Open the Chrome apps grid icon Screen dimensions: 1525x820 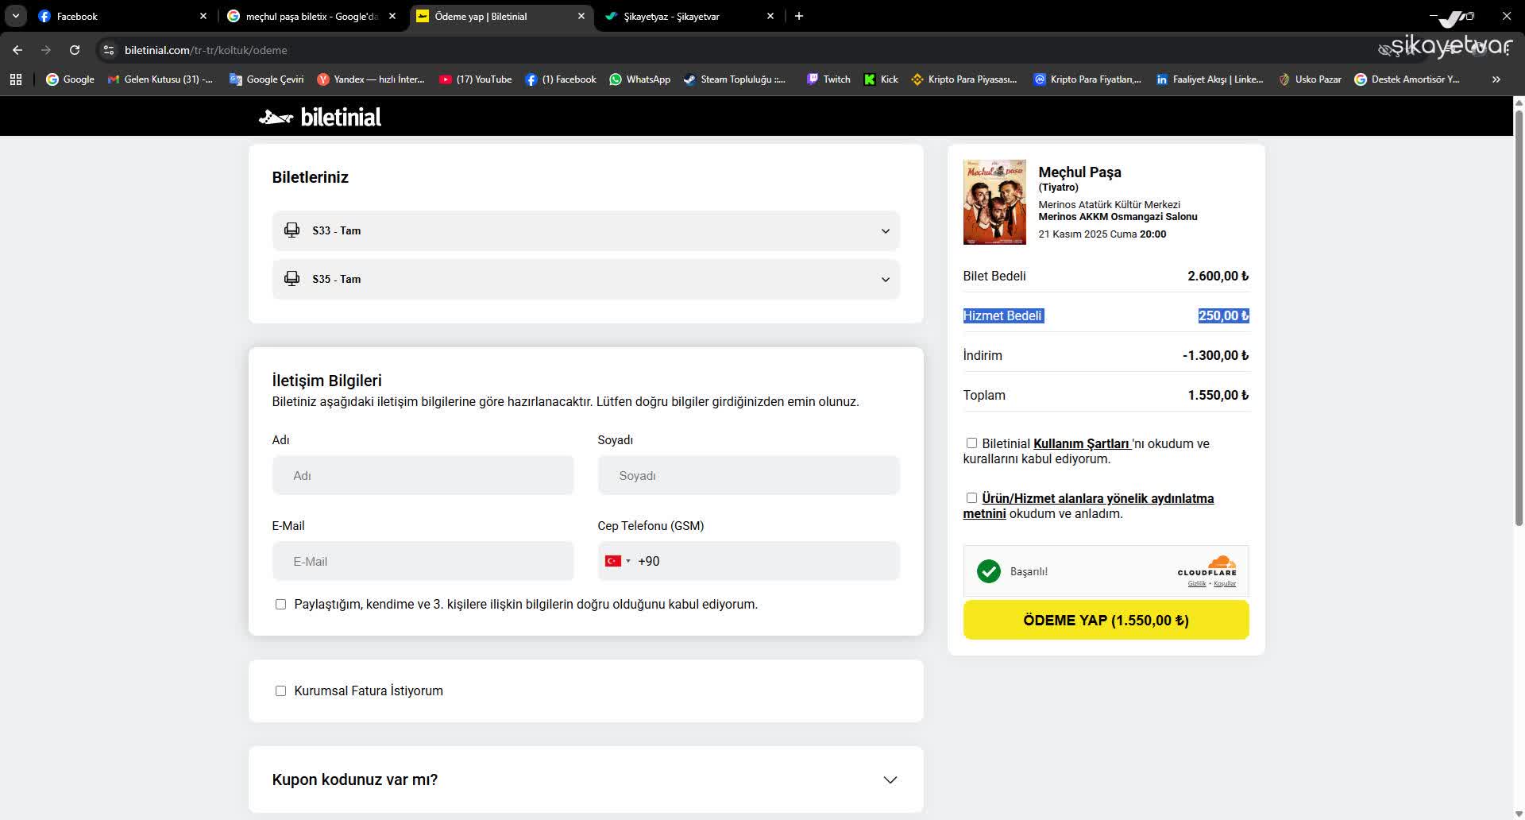pyautogui.click(x=16, y=79)
